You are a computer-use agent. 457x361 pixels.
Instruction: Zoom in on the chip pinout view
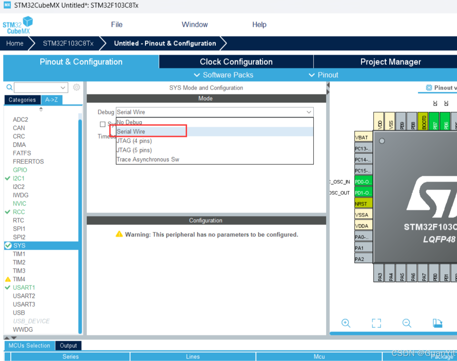pyautogui.click(x=346, y=323)
